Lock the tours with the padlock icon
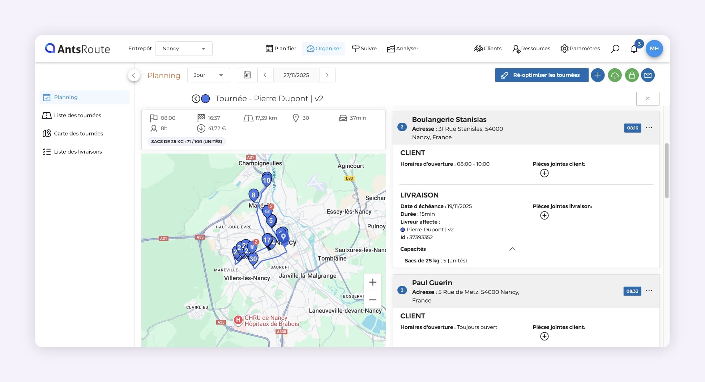 (632, 75)
